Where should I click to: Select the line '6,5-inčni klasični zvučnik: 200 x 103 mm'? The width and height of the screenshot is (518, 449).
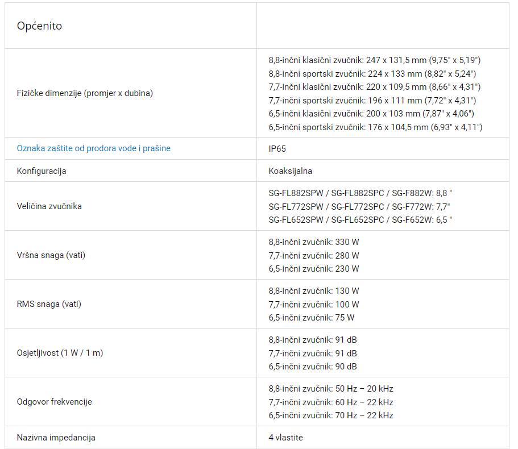[371, 114]
